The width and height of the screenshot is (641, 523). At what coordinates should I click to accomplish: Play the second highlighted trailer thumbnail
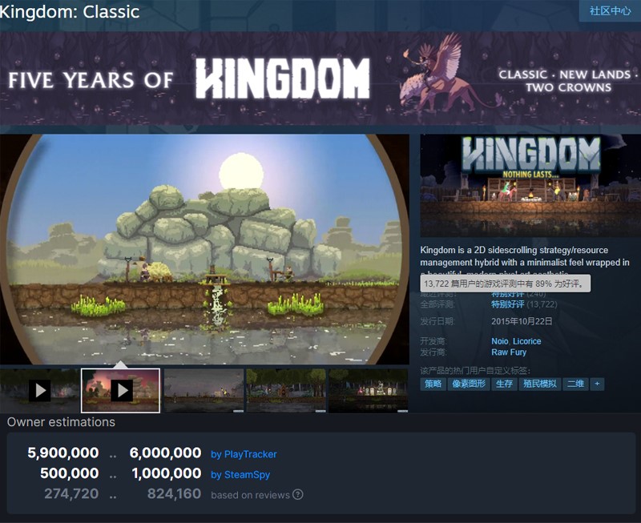pos(121,391)
